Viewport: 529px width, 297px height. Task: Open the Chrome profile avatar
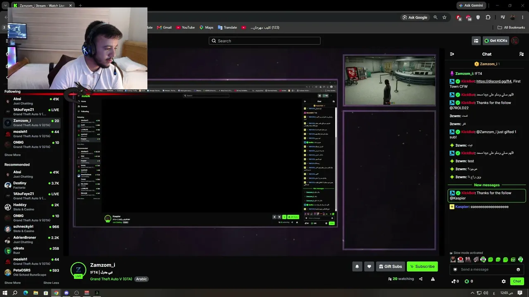tap(512, 17)
